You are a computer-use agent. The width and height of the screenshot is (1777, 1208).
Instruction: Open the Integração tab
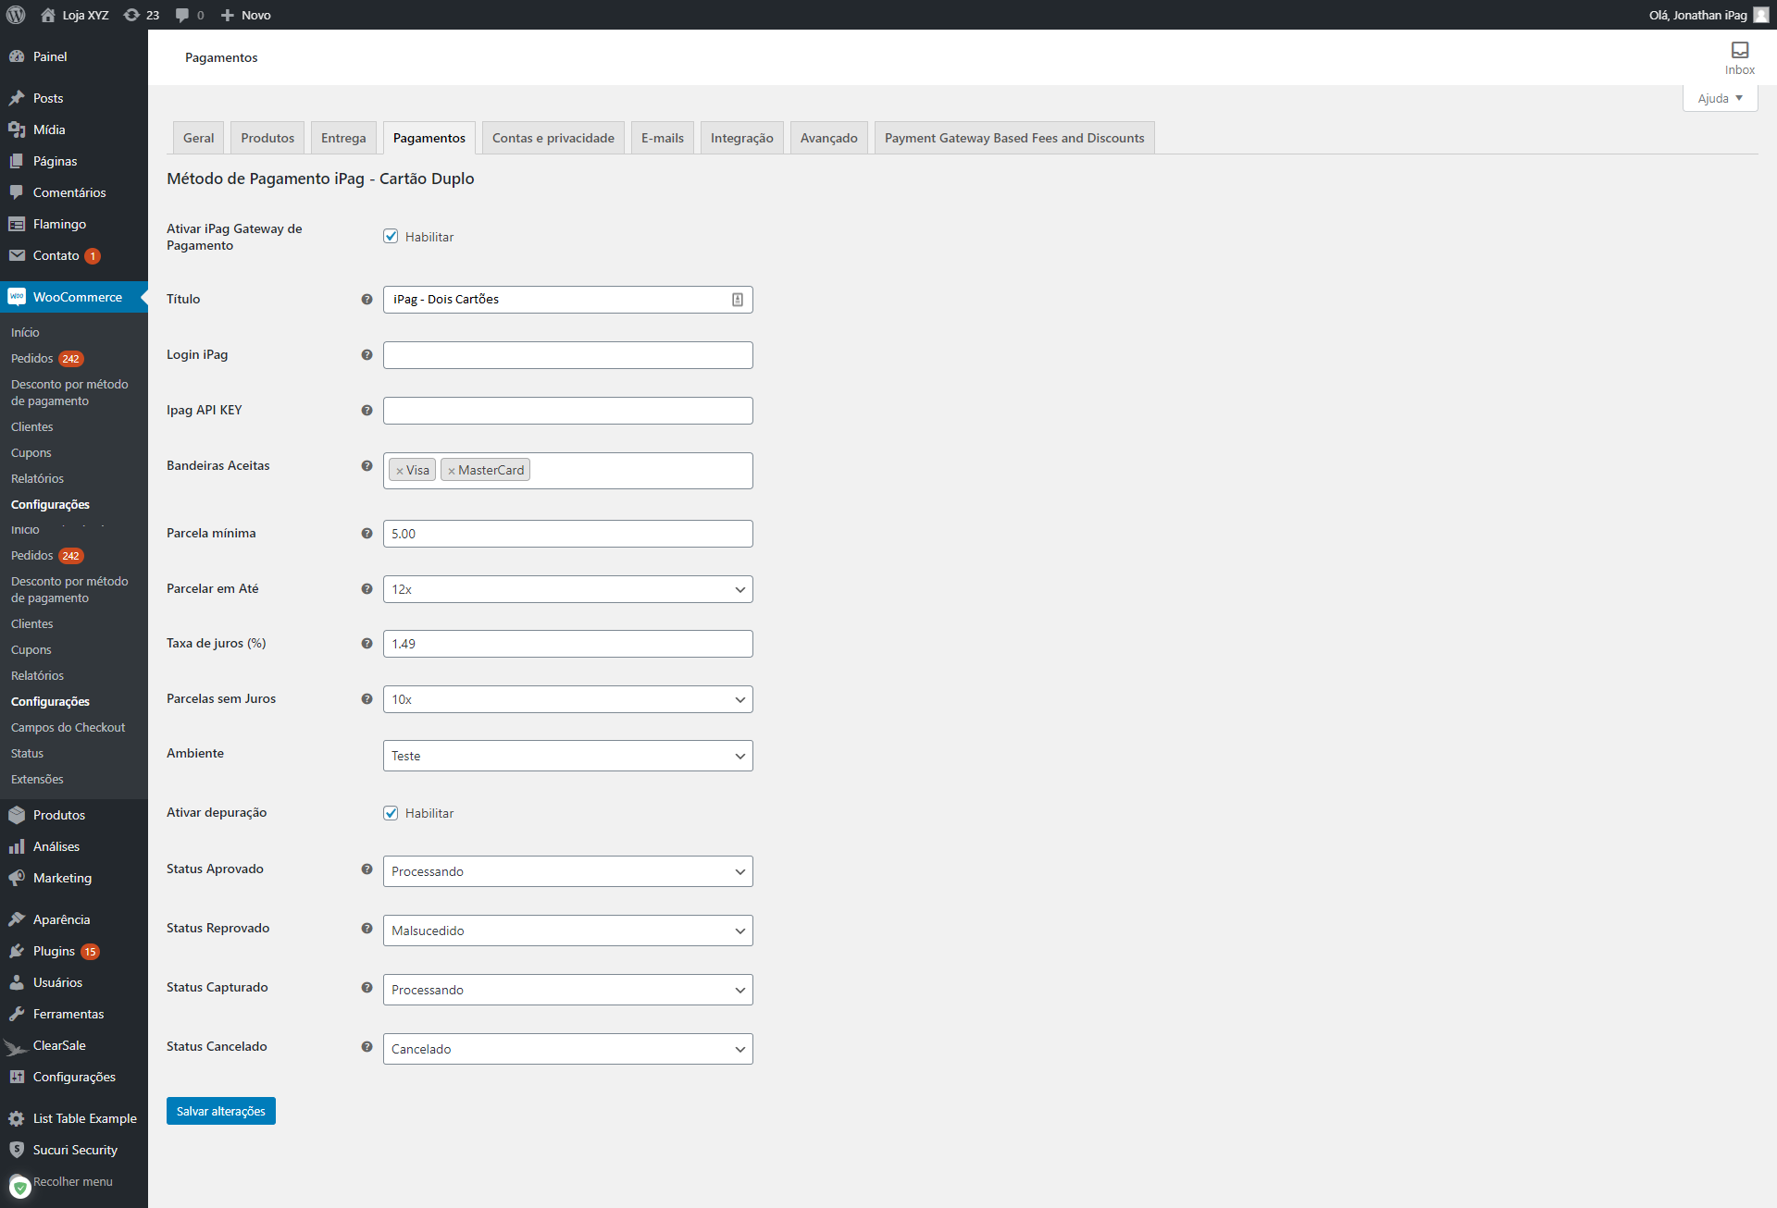coord(741,138)
